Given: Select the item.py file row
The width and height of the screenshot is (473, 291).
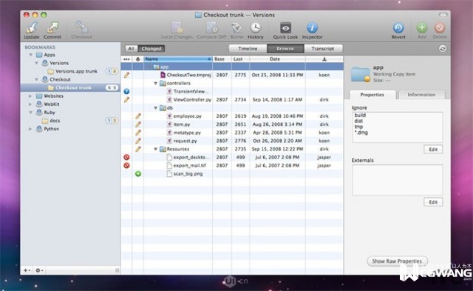Looking at the screenshot, I should pos(232,124).
